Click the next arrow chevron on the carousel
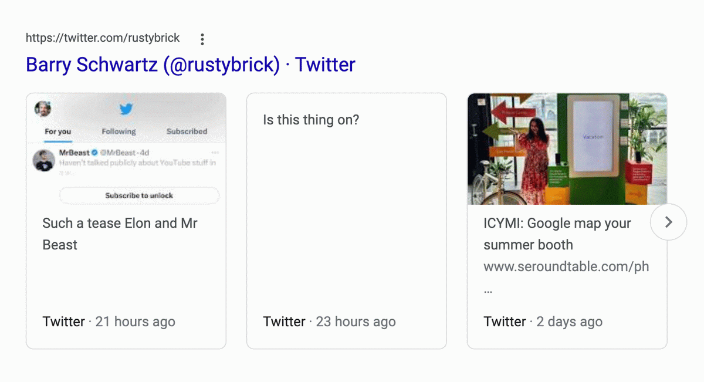Image resolution: width=704 pixels, height=382 pixels. [x=668, y=222]
